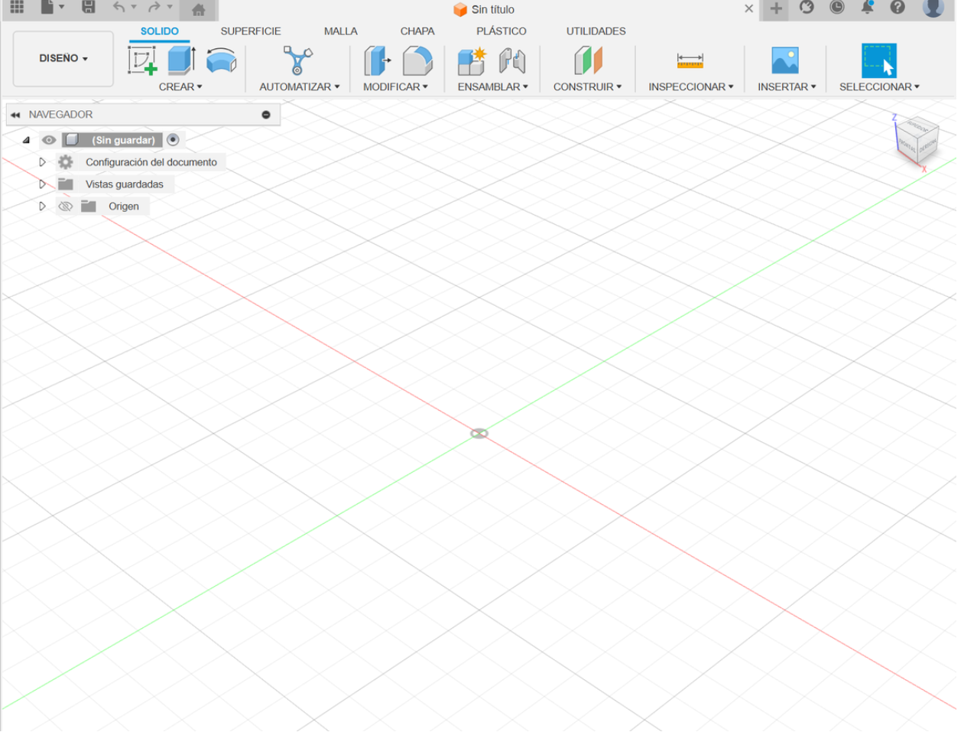Select Vistas guardadas in browser
This screenshot has height=732, width=964.
pos(125,184)
